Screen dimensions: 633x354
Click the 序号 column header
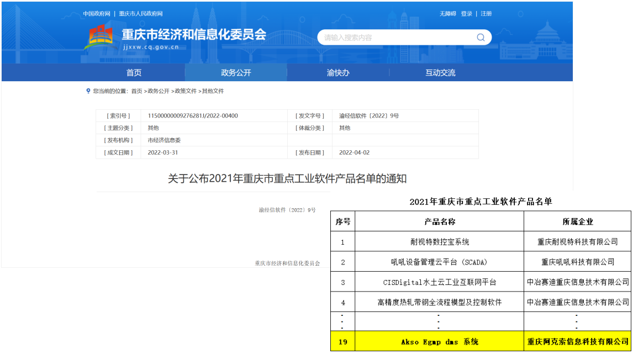click(343, 221)
